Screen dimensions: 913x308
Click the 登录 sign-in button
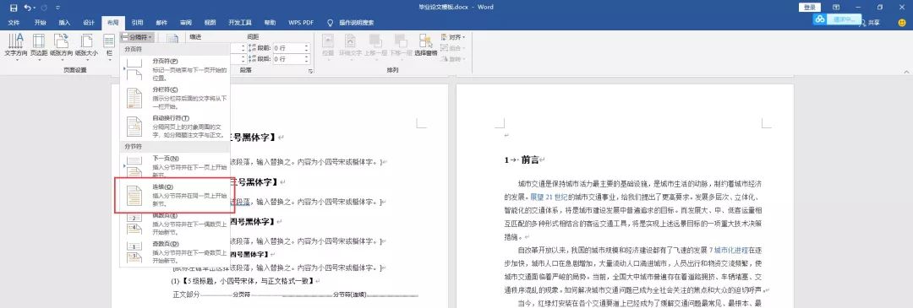click(809, 8)
